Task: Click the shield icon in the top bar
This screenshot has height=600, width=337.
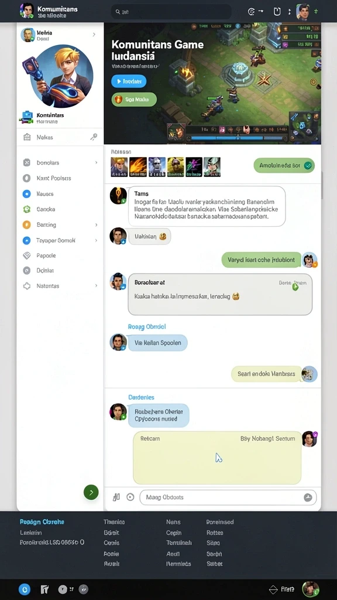Action: [x=277, y=12]
